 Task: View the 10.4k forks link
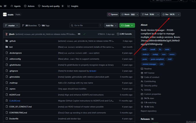pos(148,107)
